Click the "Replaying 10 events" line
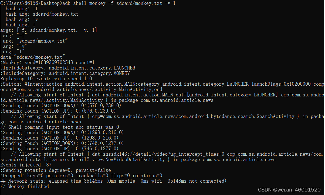Screen dimensions: 325x195 tap(46, 79)
